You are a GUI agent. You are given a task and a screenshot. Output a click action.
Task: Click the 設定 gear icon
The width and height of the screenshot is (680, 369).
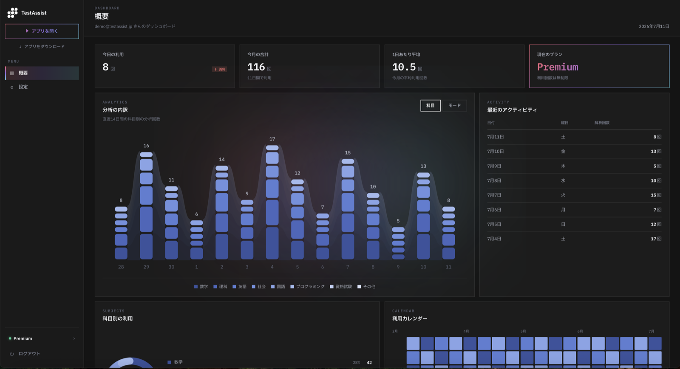click(x=12, y=87)
